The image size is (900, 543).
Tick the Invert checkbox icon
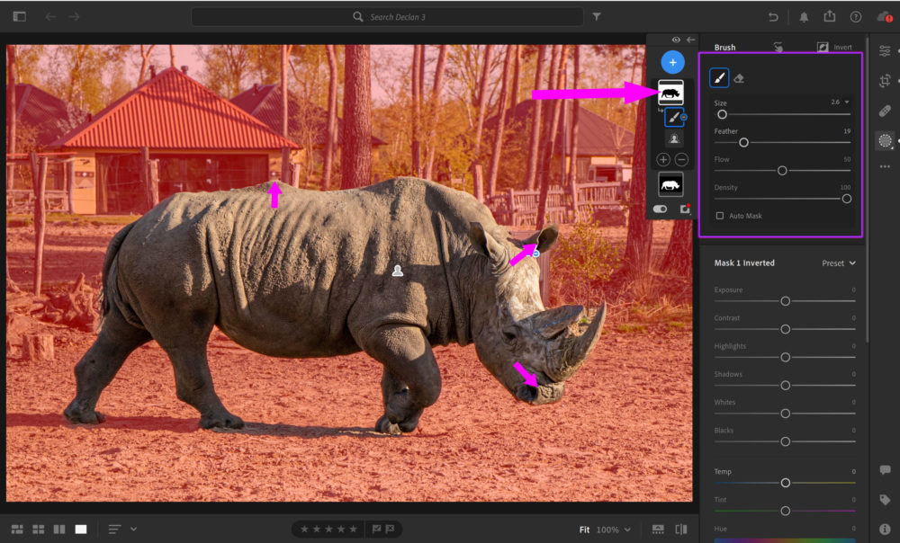click(823, 47)
